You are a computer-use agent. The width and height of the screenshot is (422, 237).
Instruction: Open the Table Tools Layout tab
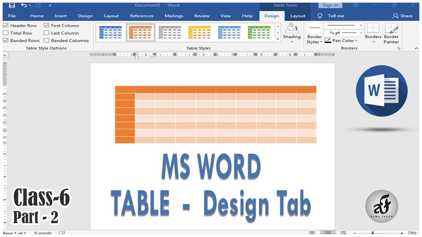click(x=298, y=16)
